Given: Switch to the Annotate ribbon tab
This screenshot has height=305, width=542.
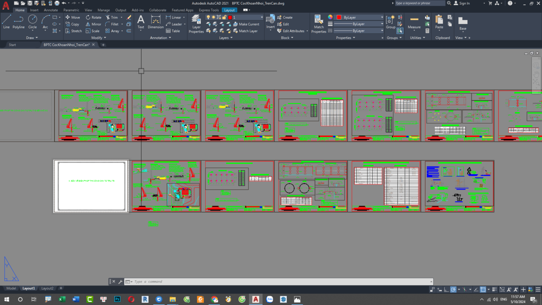Looking at the screenshot, I should [x=51, y=10].
